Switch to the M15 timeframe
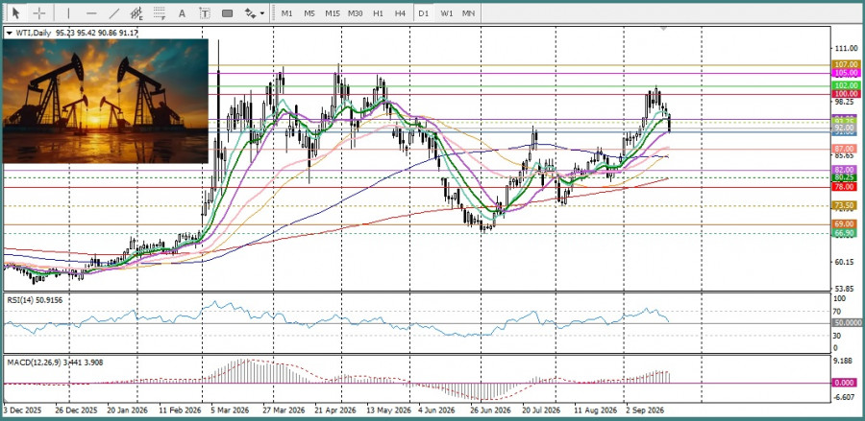865x421 pixels. tap(333, 12)
